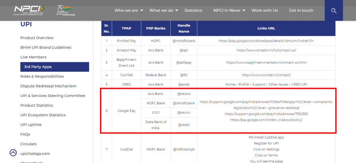The width and height of the screenshot is (356, 163).
Task: Click the State Bank of India cell
Action: pyautogui.click(x=156, y=125)
